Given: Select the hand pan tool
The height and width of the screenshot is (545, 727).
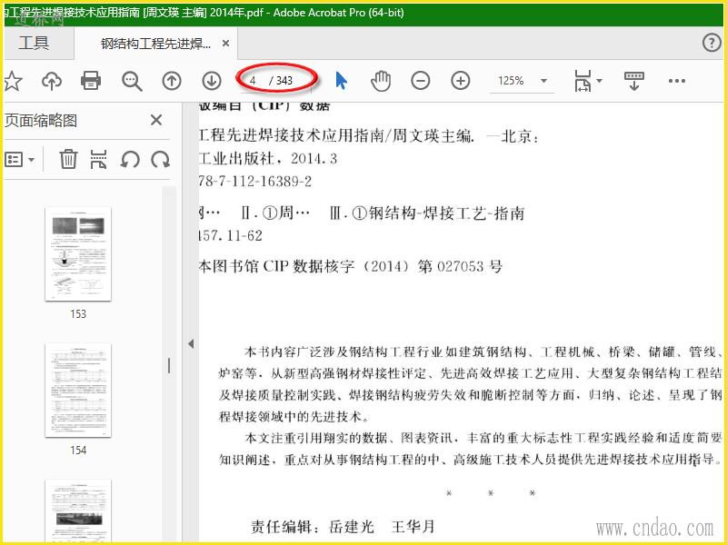Looking at the screenshot, I should pyautogui.click(x=381, y=81).
